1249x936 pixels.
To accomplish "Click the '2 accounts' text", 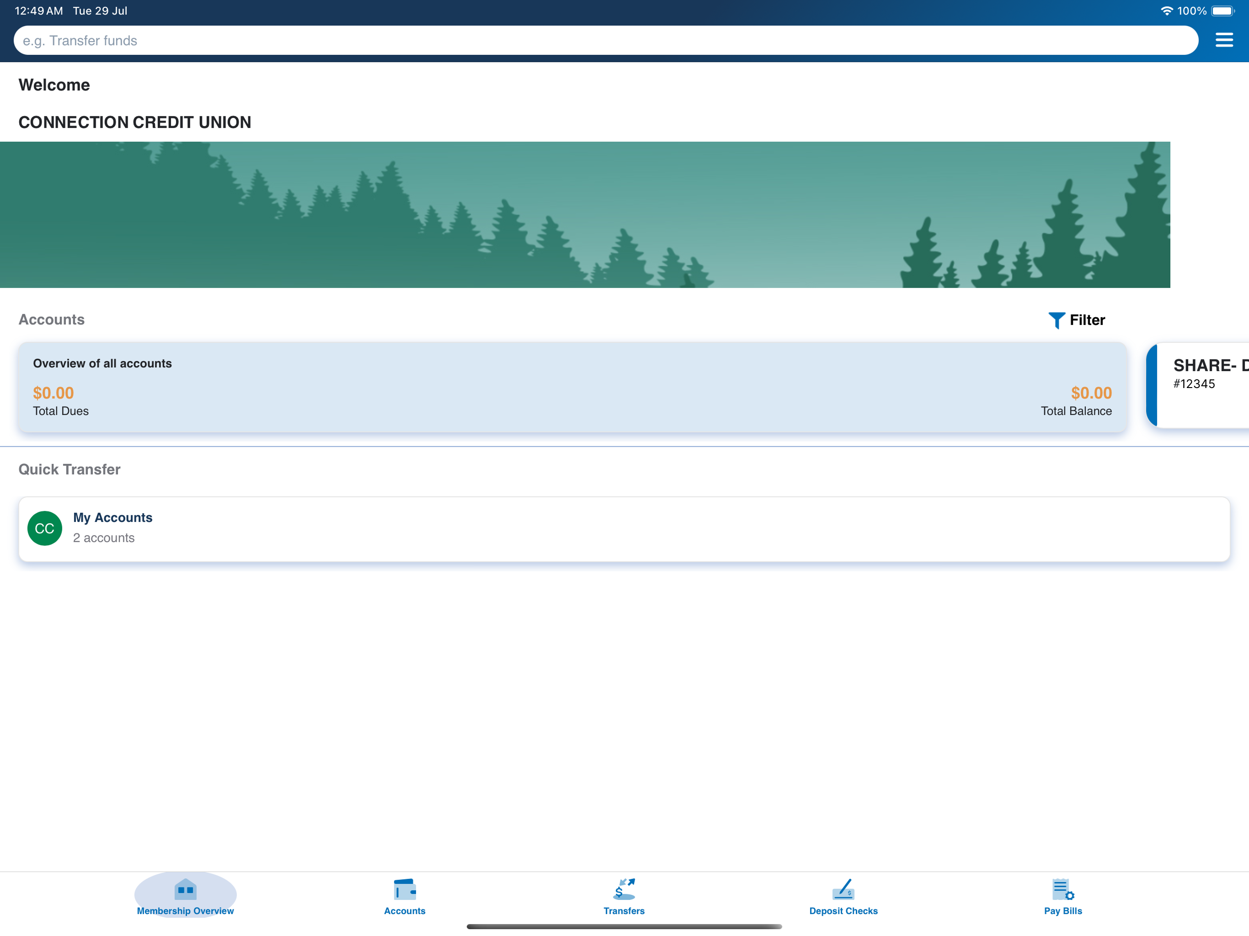I will click(x=104, y=538).
